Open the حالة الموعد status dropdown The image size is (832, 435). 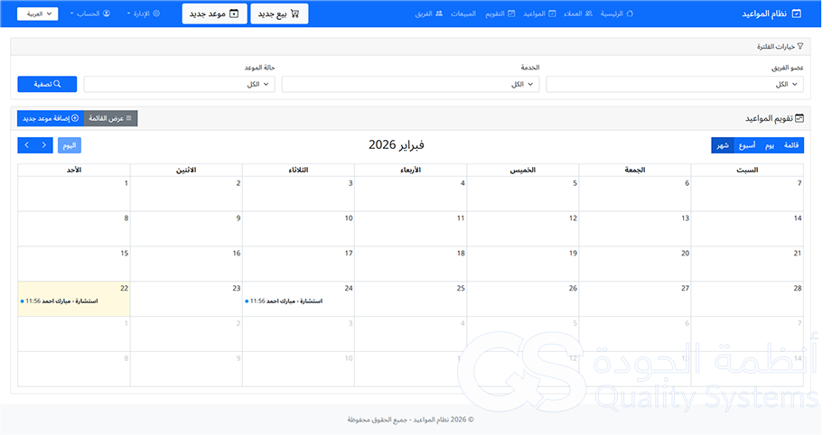tap(179, 84)
